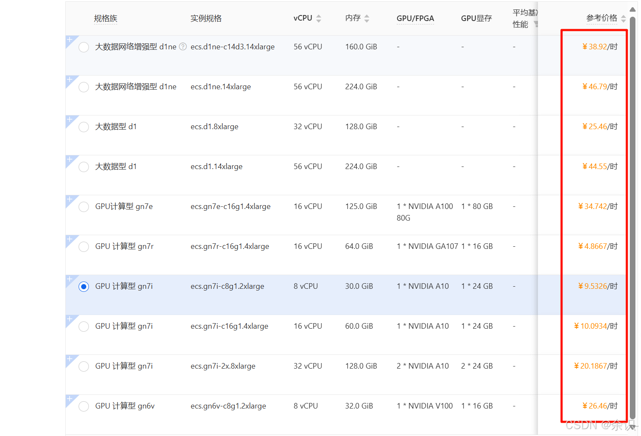Click the 规格族 column header
Image resolution: width=641 pixels, height=436 pixels.
tap(106, 18)
